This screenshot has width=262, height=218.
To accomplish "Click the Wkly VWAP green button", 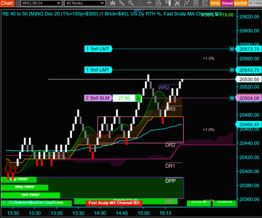I will [x=25, y=187].
